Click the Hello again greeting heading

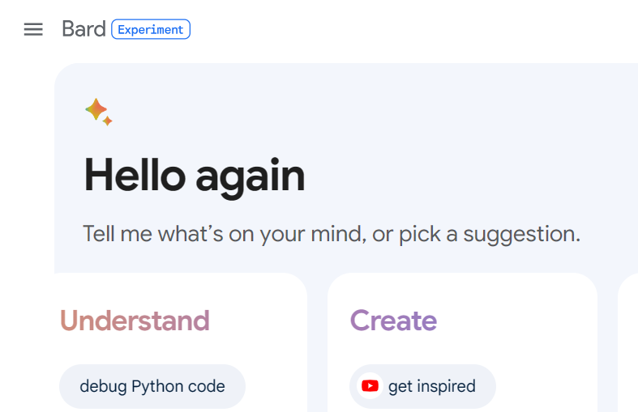[x=194, y=176]
